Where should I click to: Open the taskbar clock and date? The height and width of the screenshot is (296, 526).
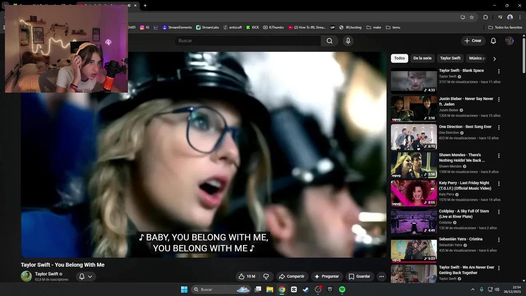click(x=512, y=289)
